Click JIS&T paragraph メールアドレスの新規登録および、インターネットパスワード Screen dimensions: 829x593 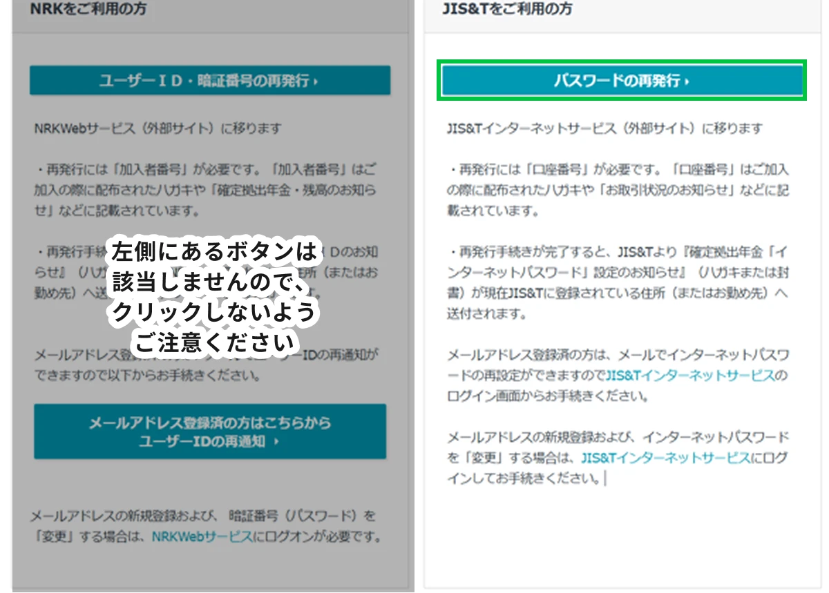click(618, 458)
